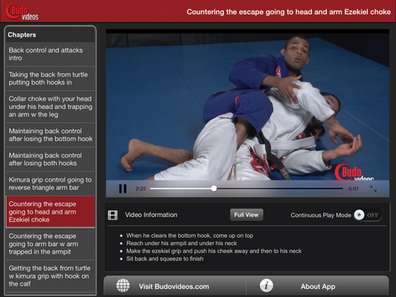This screenshot has width=396, height=297.
Task: Tap the Budo Videos logo in the header
Action: tap(22, 12)
